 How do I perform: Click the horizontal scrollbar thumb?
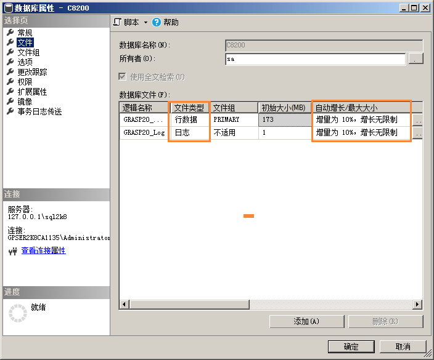pos(189,305)
